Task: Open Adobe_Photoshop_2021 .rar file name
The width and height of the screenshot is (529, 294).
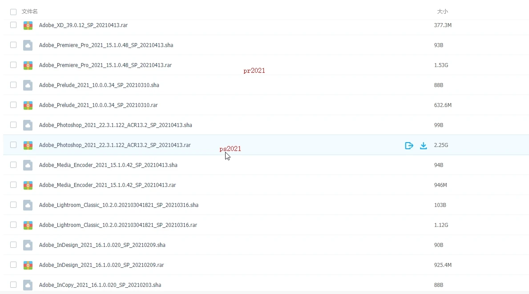Action: [115, 145]
